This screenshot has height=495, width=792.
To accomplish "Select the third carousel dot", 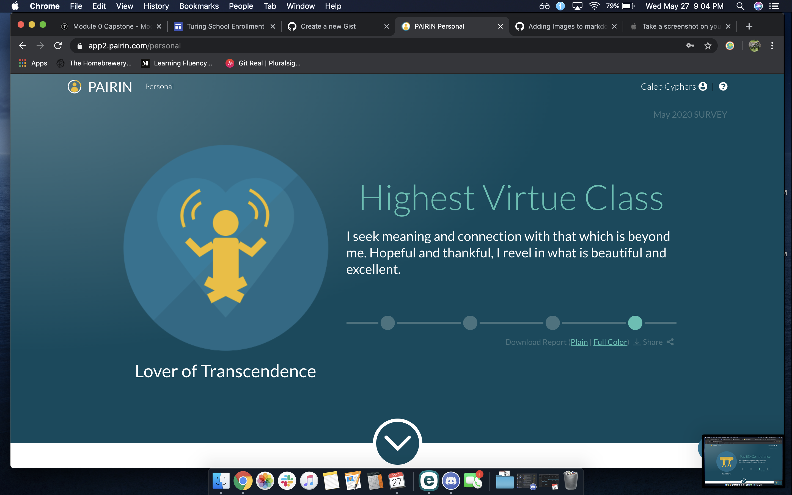I will 552,323.
